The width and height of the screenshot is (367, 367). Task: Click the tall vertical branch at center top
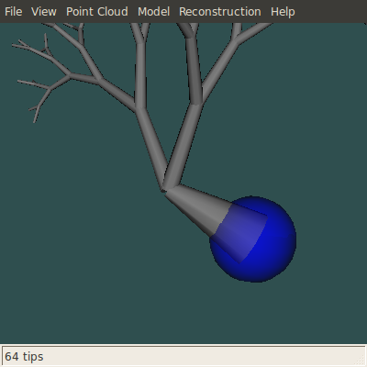(x=140, y=73)
